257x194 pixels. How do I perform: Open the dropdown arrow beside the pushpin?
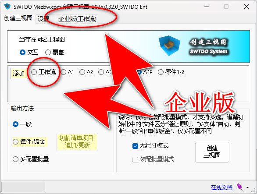click(247, 187)
